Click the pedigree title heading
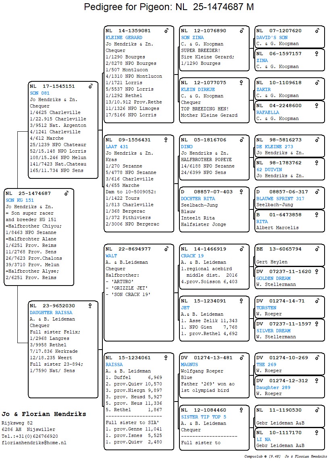Screen dimensions: 329x472 pos(169,7)
